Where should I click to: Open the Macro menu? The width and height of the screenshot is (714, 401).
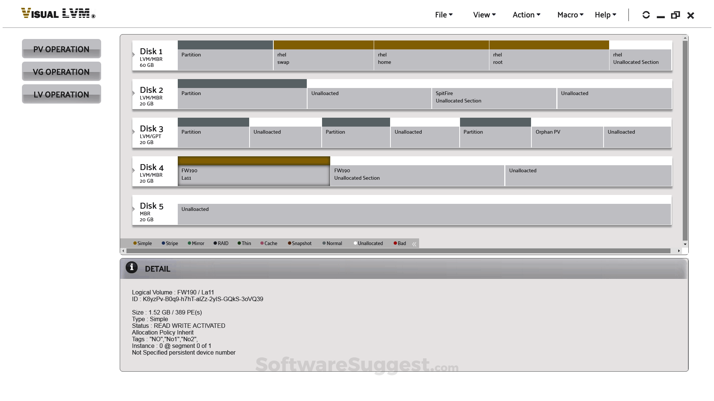[570, 15]
